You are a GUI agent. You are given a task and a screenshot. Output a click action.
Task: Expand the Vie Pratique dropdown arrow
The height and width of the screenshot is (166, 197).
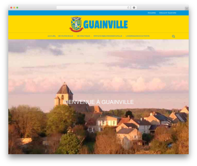point(91,36)
